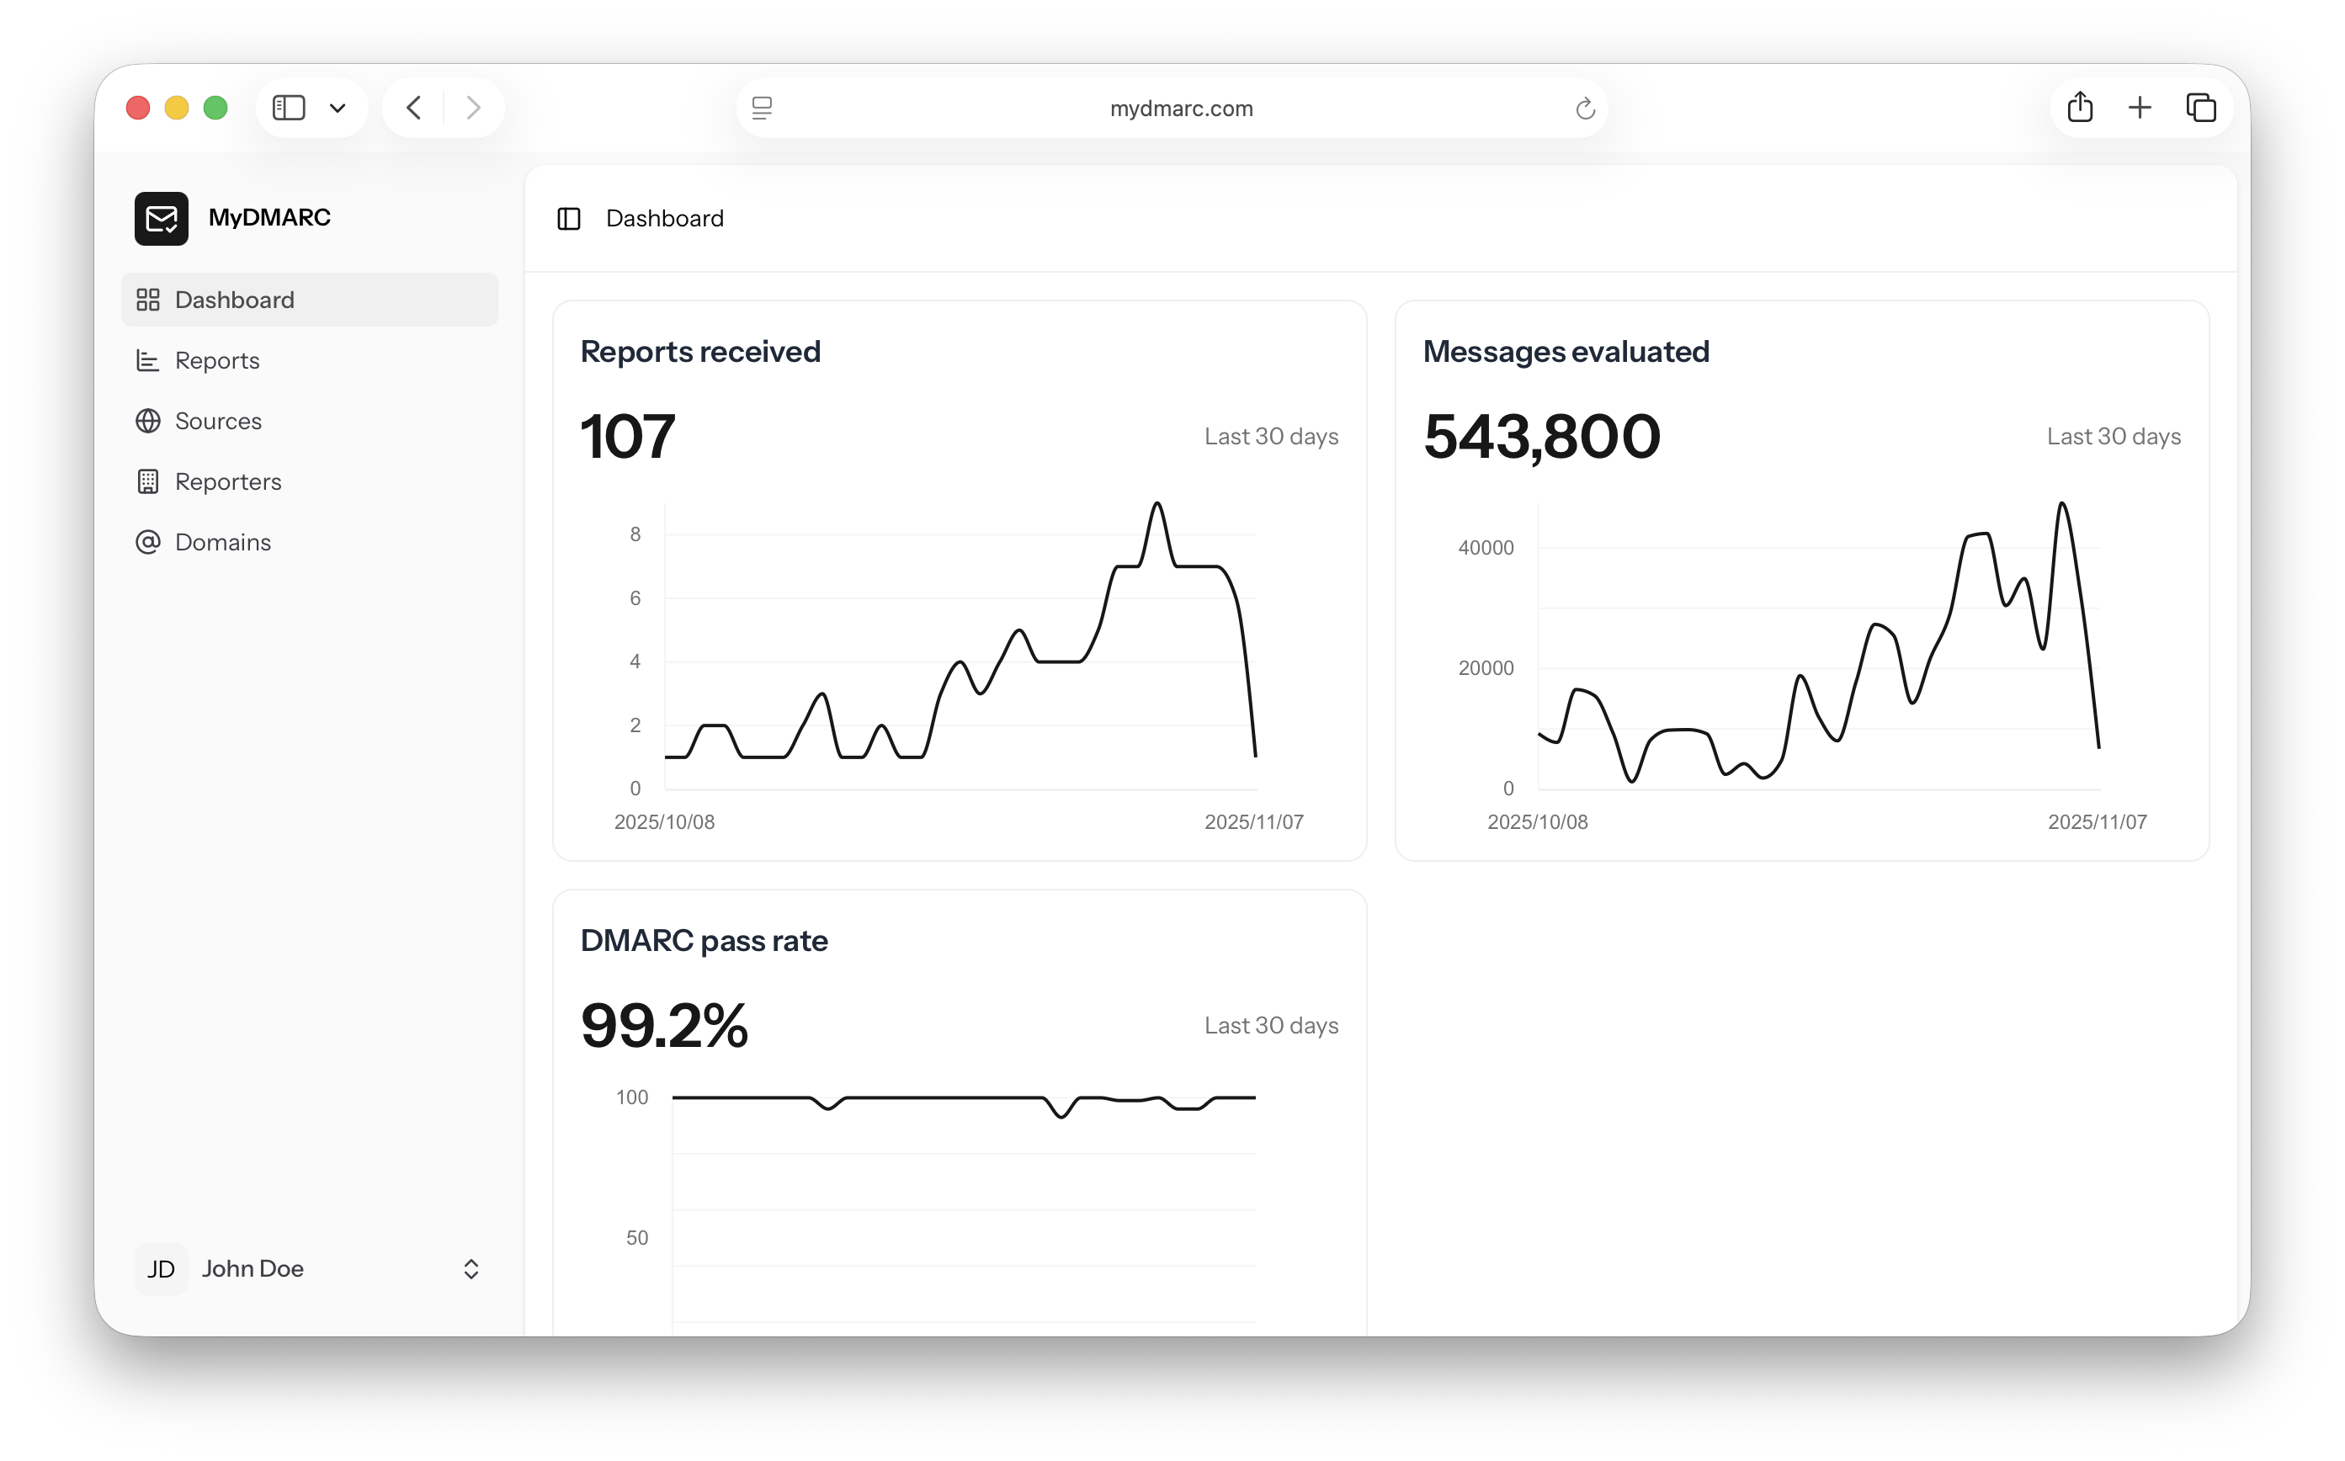Select Dashboard in the navigation menu
Viewport: 2345px width, 1461px height.
234,299
